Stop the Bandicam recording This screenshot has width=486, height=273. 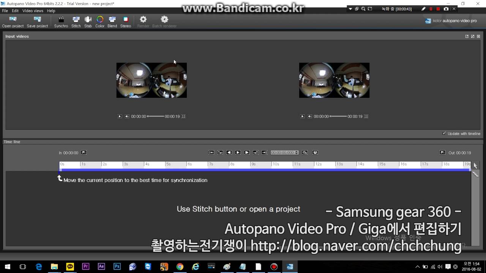(438, 9)
